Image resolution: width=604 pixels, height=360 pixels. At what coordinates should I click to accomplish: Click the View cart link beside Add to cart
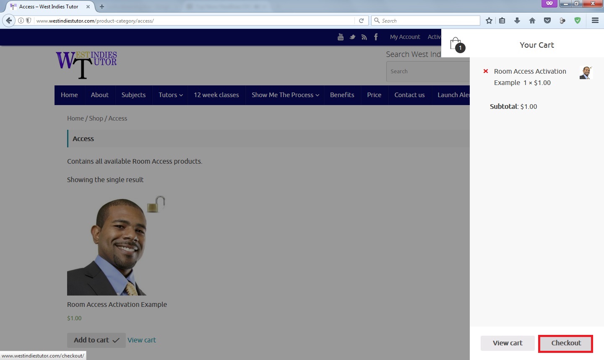pyautogui.click(x=141, y=340)
